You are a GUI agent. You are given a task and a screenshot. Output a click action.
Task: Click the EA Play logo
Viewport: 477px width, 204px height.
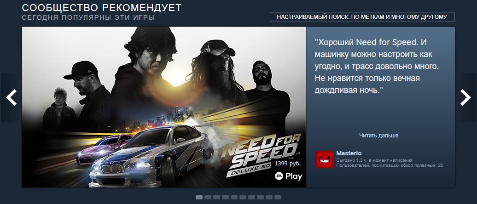(288, 176)
